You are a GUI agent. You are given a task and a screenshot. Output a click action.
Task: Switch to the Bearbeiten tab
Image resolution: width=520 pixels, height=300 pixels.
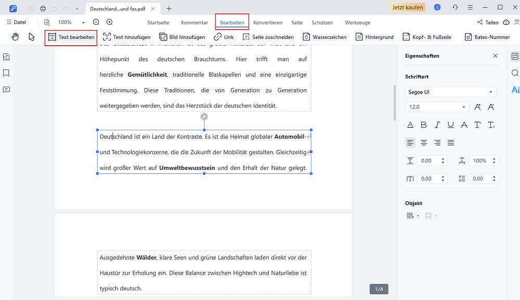coord(232,22)
